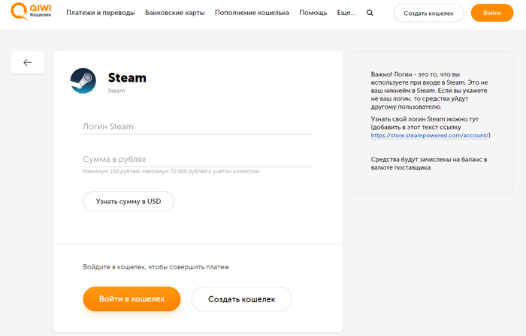Click the orange Войти header button
Image resolution: width=526 pixels, height=336 pixels.
491,13
